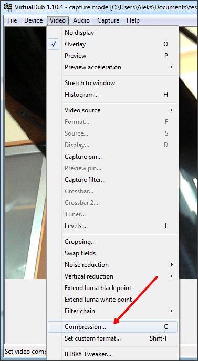Viewport: 198px width, 361px height.
Task: Open BT8X8 Tweaker dialog
Action: (112, 354)
